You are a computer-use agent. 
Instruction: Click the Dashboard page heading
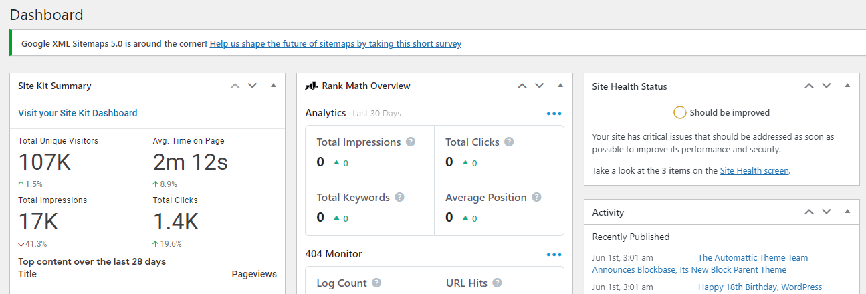(x=46, y=14)
